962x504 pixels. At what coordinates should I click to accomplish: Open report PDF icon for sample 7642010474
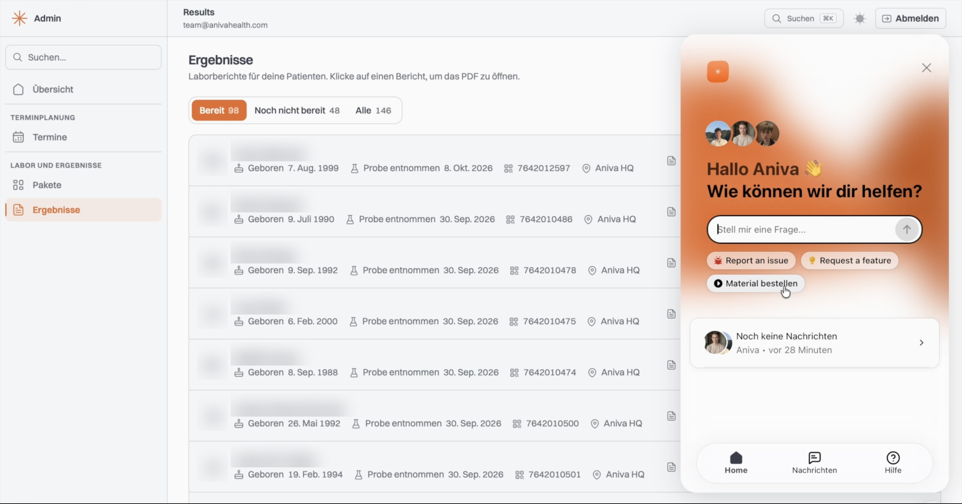671,365
